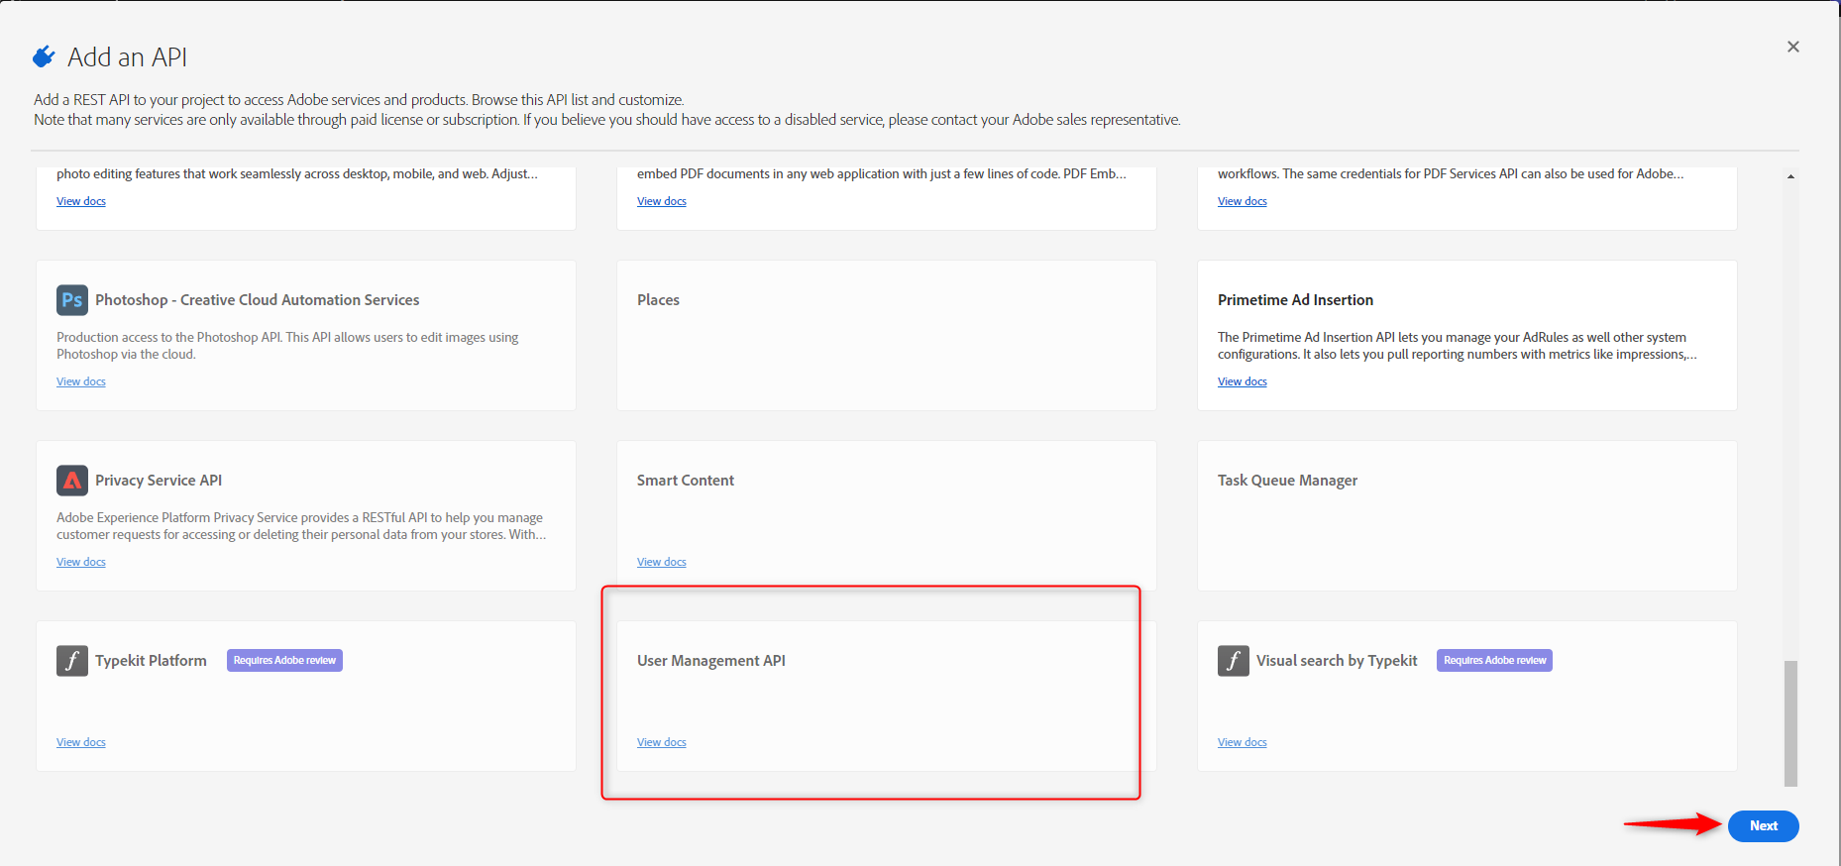Click Typekit Platform Requires Adobe review badge
The width and height of the screenshot is (1841, 866).
pyautogui.click(x=284, y=661)
